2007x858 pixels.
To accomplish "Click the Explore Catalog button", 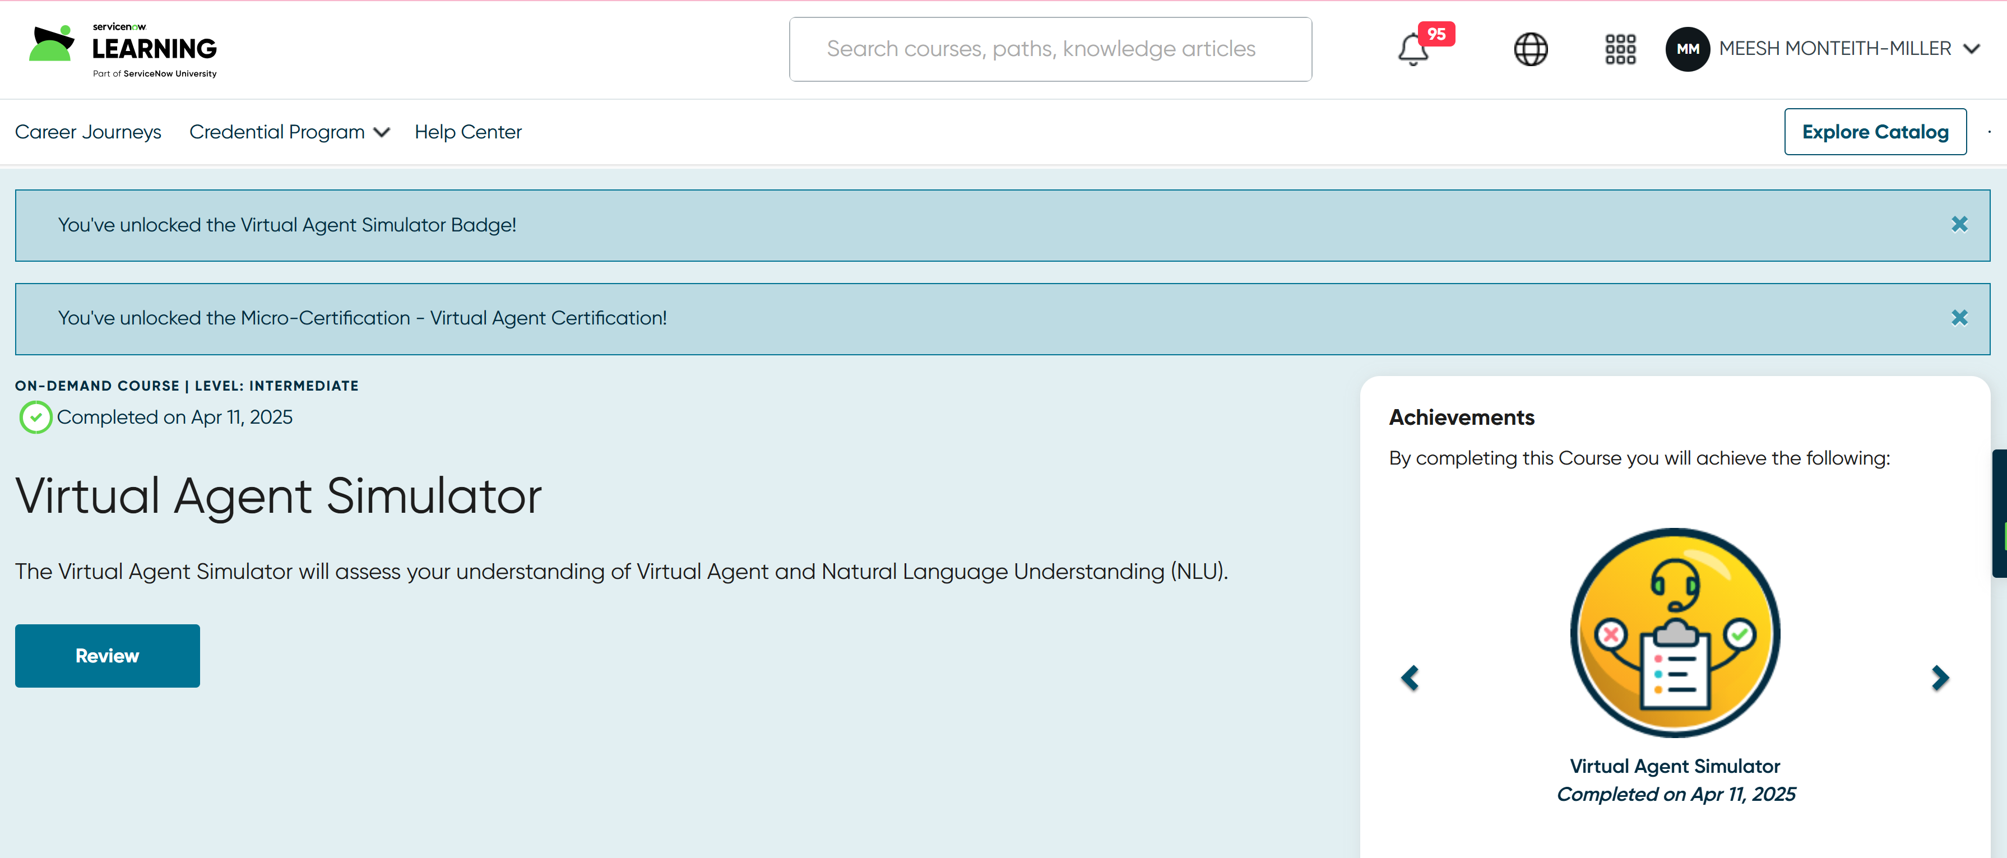I will (x=1875, y=132).
